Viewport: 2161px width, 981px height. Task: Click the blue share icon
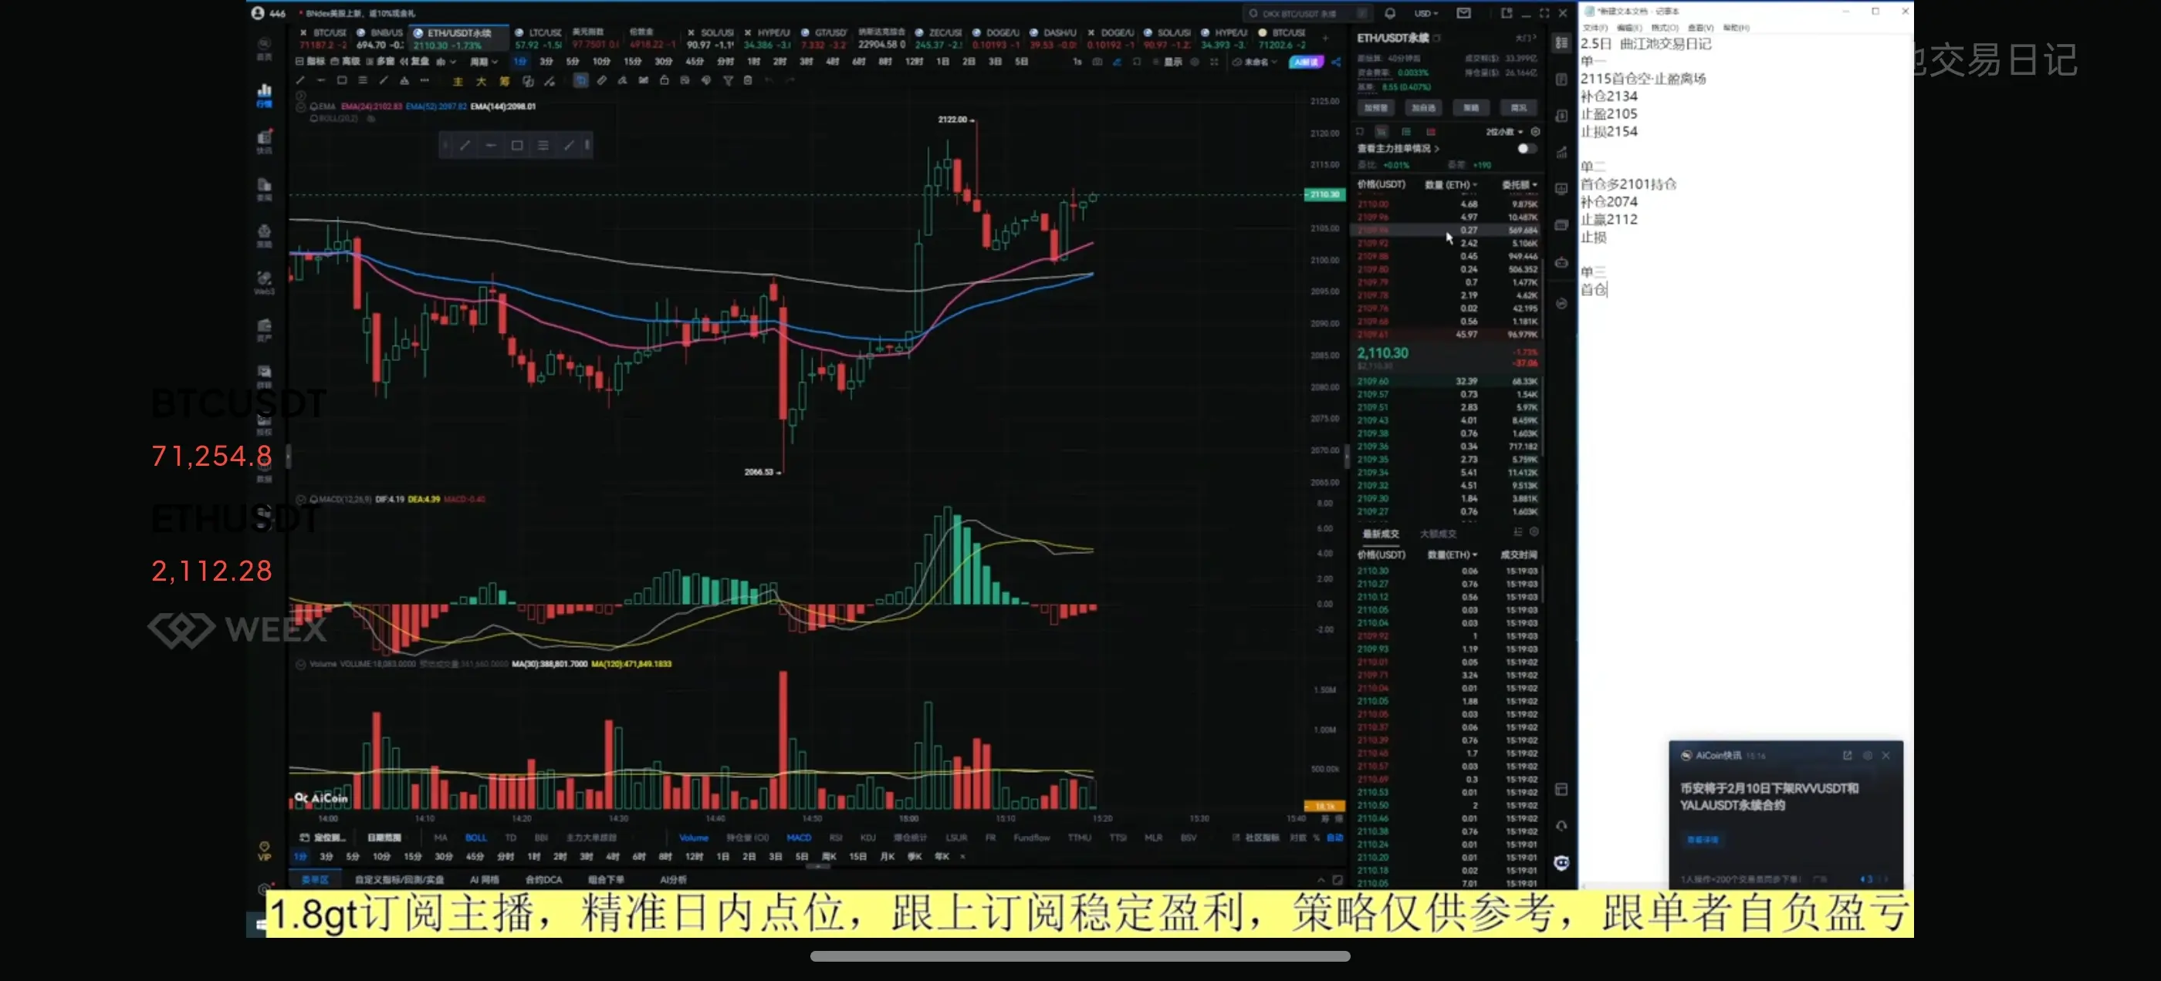[1337, 62]
